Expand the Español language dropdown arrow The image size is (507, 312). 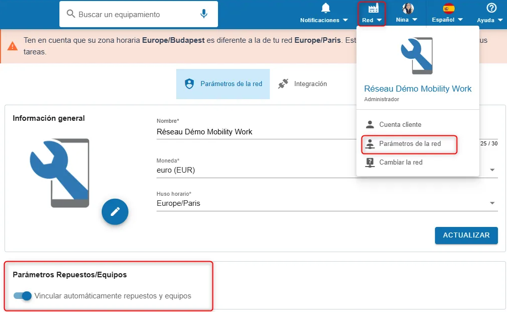(460, 21)
